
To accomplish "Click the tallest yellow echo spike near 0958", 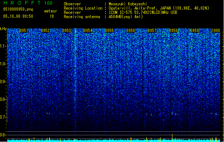I will tap(172, 138).
